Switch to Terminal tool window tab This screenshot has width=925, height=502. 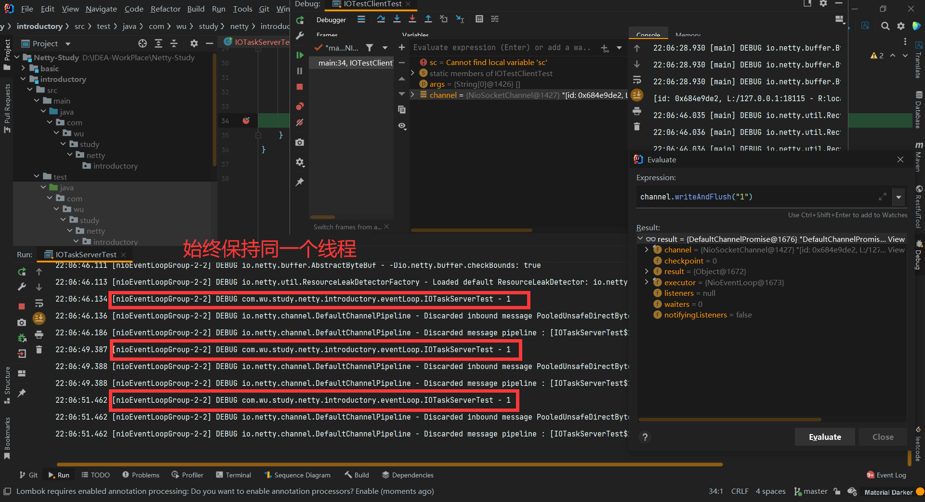pos(234,475)
